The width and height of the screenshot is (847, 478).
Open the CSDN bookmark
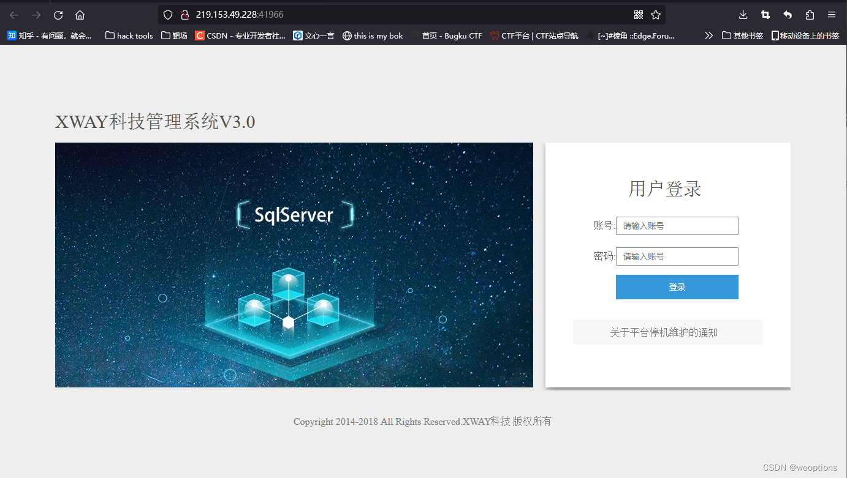pos(240,35)
